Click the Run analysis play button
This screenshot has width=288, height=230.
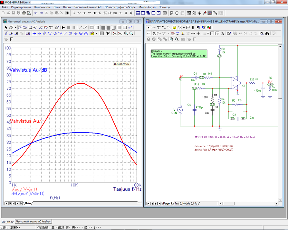coord(63,28)
